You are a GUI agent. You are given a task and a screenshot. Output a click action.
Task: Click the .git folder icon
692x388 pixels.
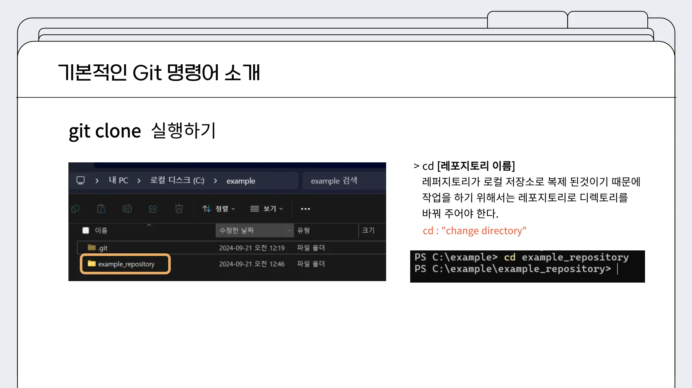92,247
